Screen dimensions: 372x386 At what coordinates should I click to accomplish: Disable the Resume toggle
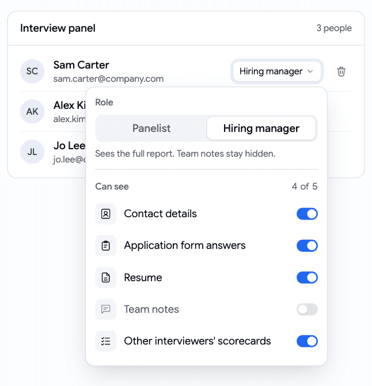click(x=307, y=278)
